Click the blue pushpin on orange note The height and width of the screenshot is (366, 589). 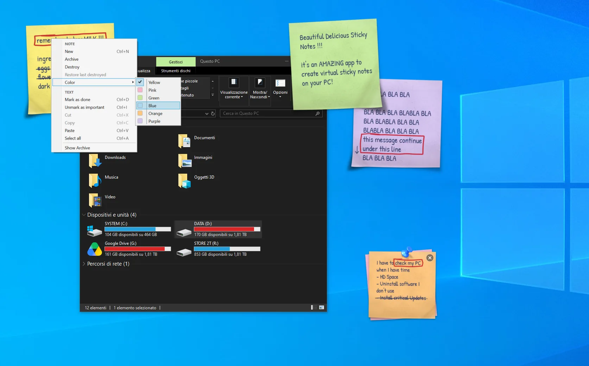[x=407, y=252]
